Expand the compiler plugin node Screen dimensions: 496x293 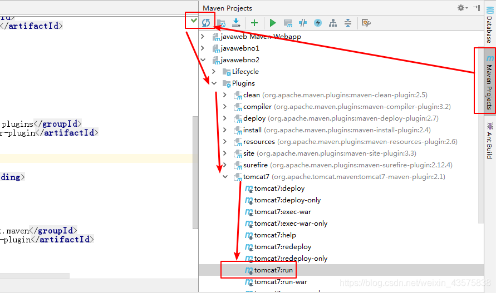click(225, 107)
